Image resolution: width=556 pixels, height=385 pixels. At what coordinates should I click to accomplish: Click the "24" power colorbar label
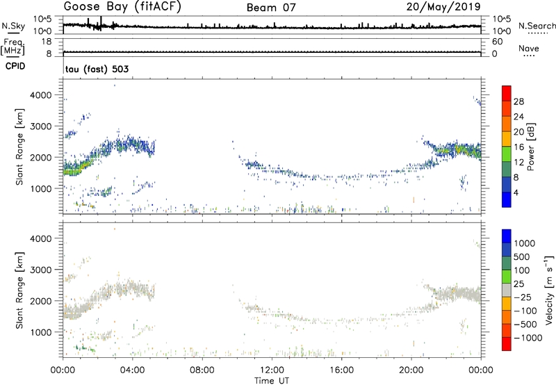[518, 117]
